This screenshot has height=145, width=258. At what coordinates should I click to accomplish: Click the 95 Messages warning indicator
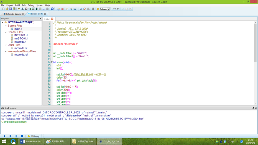34,136
